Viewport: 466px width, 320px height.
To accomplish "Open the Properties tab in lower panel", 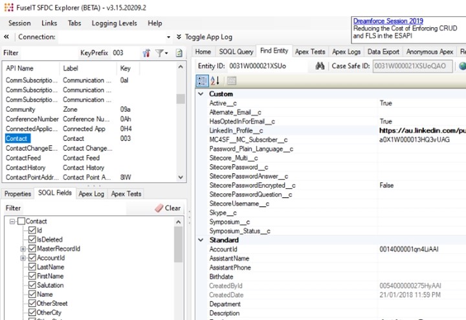I will (18, 194).
